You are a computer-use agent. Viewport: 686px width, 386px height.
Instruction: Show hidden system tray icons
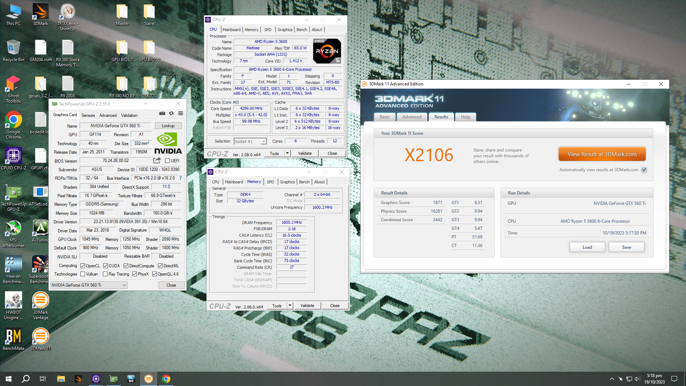612,379
